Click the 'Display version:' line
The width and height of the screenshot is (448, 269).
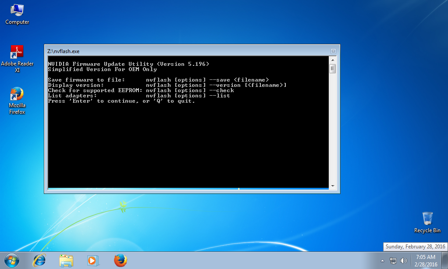point(167,85)
